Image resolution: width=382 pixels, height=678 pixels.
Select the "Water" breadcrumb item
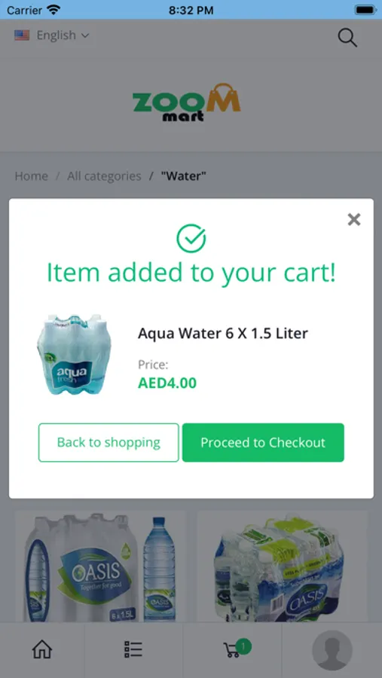click(x=183, y=176)
